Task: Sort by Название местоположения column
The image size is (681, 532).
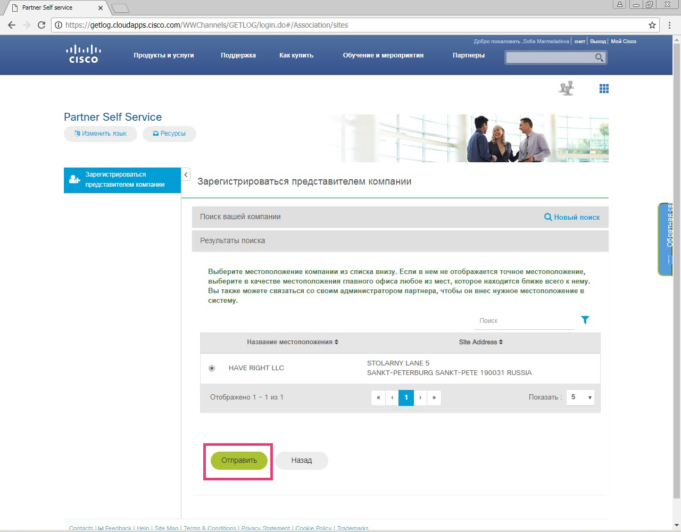Action: pyautogui.click(x=293, y=342)
